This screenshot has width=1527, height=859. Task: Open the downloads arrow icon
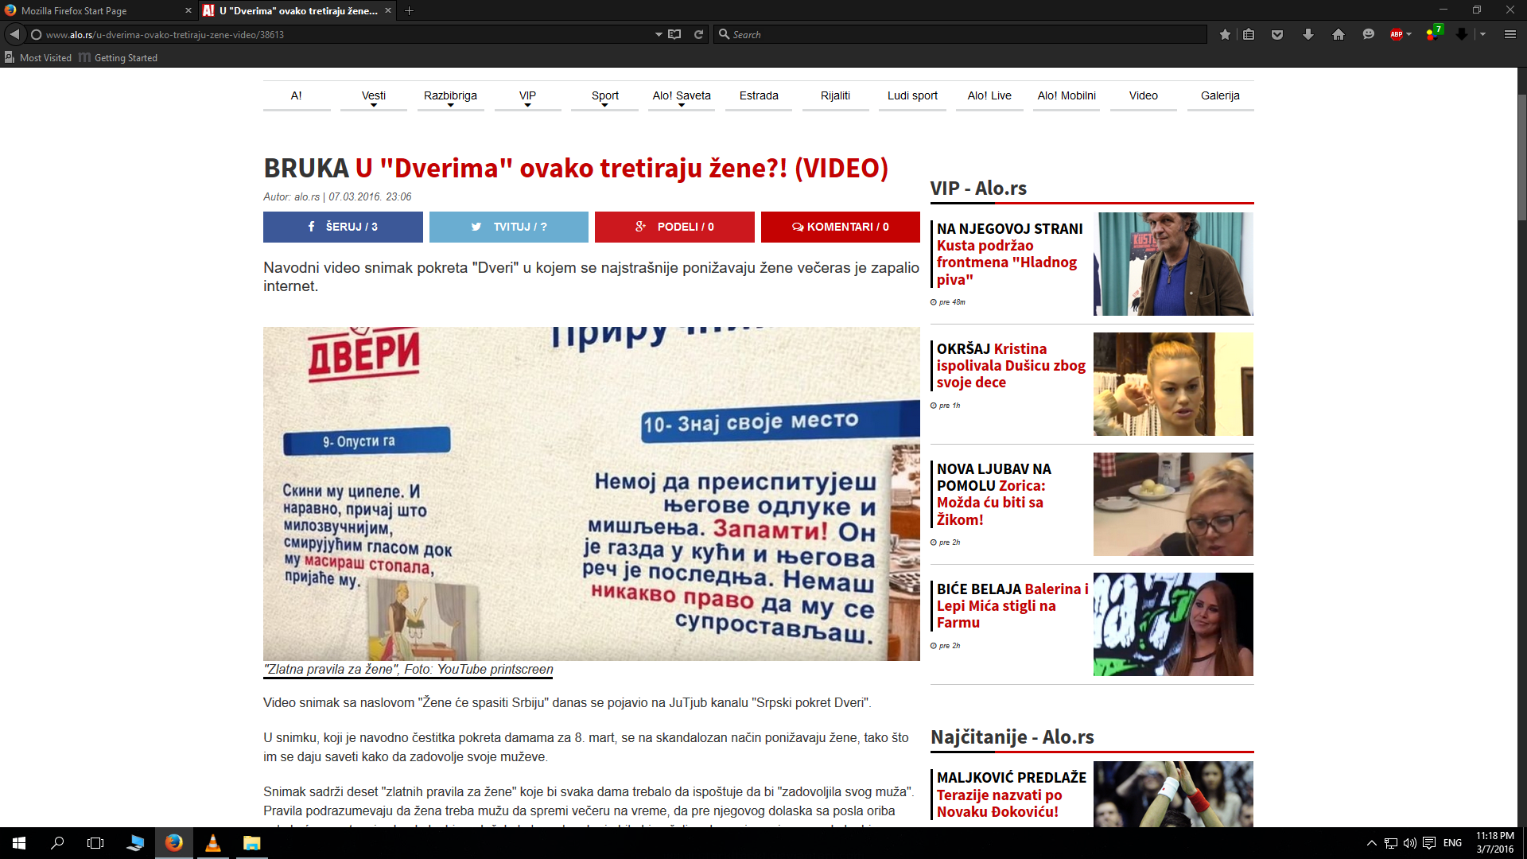tap(1307, 34)
